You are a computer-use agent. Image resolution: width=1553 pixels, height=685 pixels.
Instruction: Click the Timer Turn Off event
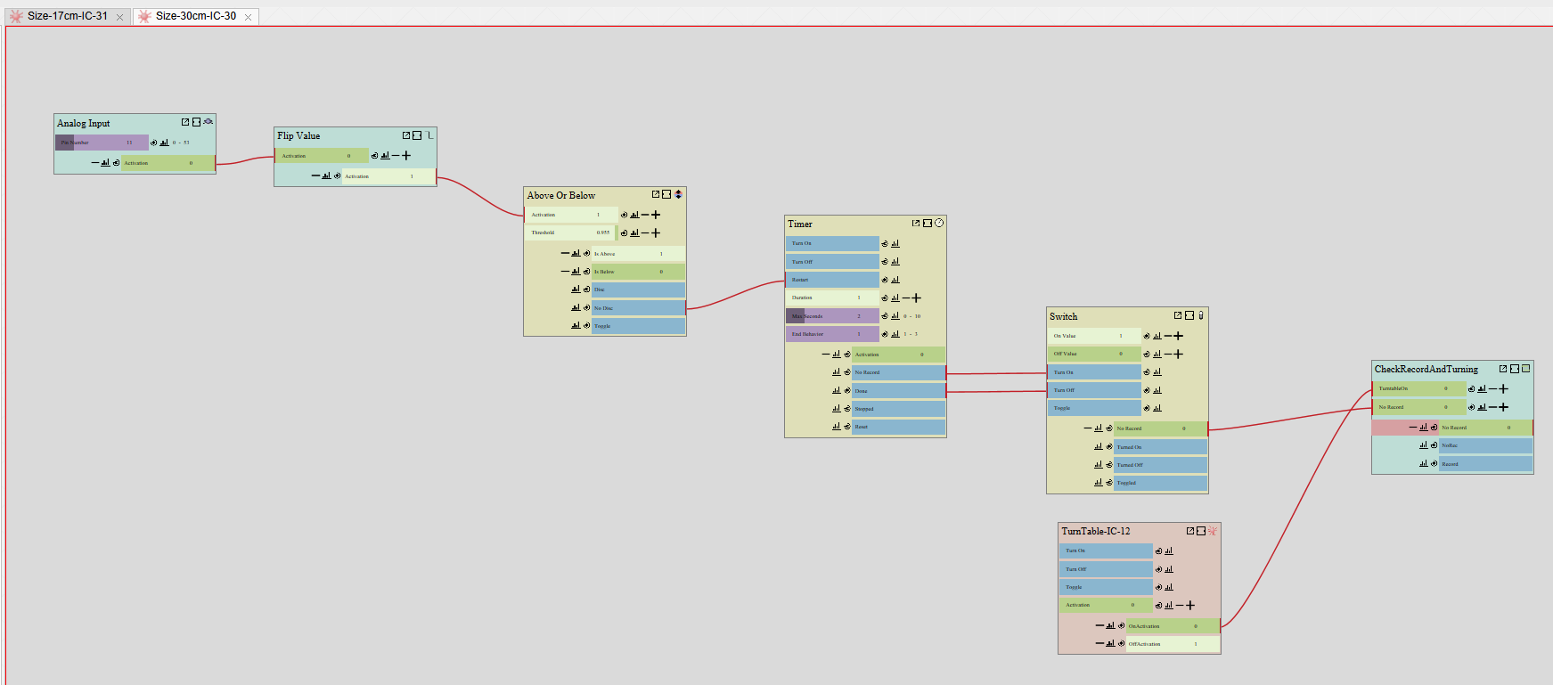click(832, 262)
